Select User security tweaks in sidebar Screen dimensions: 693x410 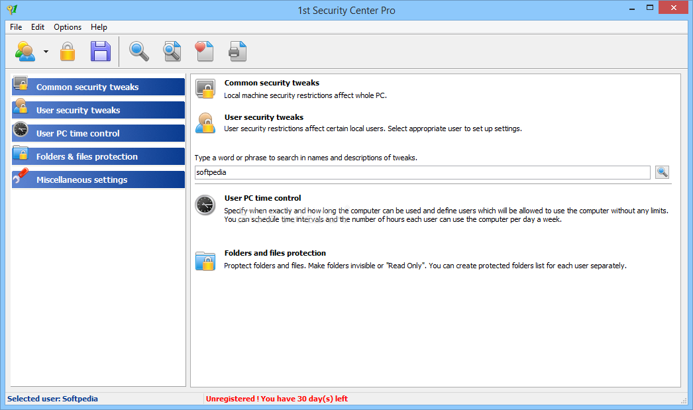(98, 110)
